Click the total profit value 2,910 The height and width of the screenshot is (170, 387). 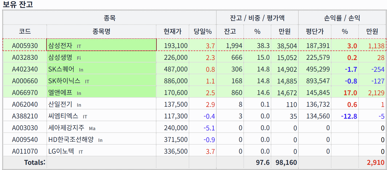point(376,163)
